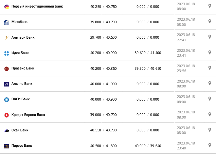
Task: Click the Метабанк logo icon
Action: 6,22
